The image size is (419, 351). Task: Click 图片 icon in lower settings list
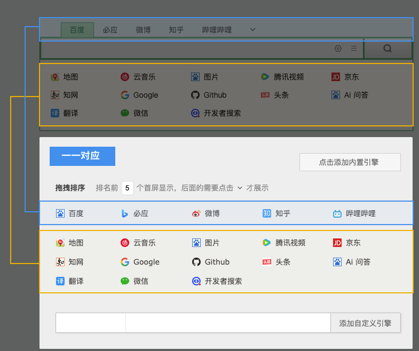tap(196, 243)
